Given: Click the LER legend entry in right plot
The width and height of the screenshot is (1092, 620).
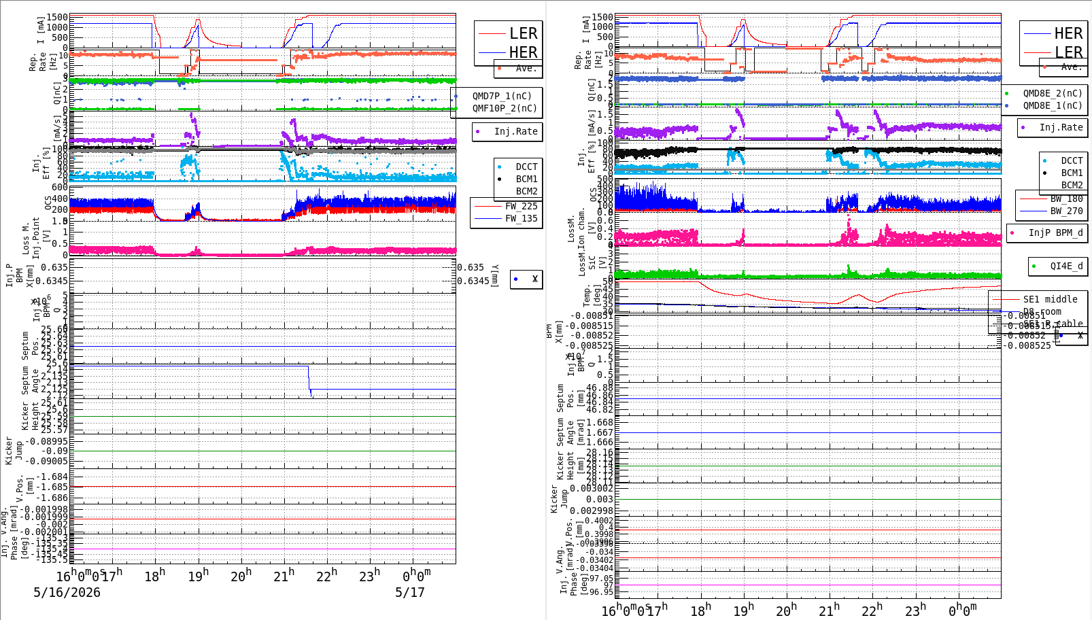Looking at the screenshot, I should tap(1068, 52).
